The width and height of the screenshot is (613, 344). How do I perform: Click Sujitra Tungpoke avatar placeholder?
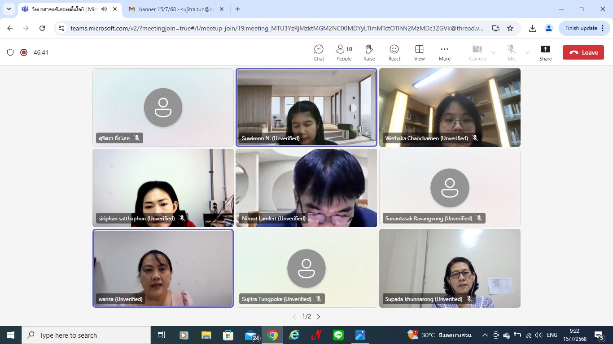coord(306,268)
